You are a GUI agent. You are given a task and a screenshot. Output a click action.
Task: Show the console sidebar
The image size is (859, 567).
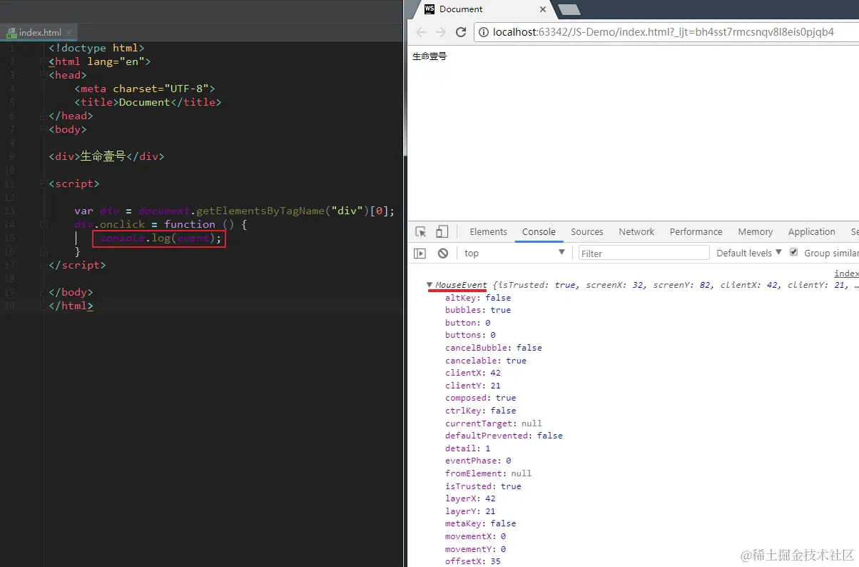coord(420,253)
